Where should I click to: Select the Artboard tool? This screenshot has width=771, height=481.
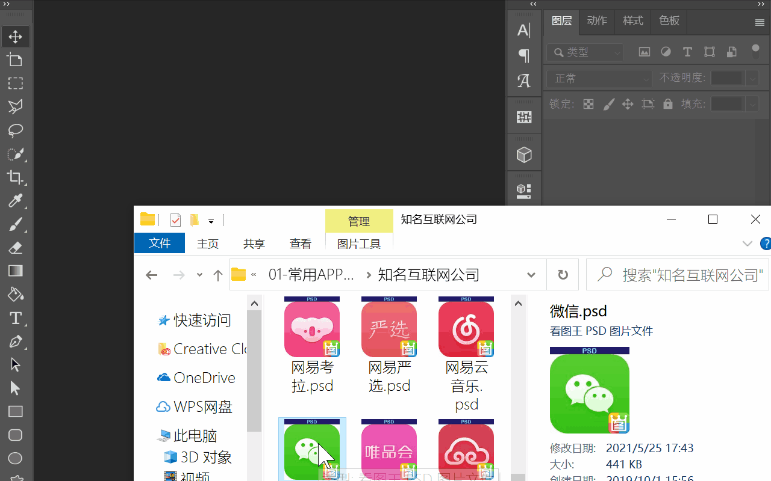15,60
